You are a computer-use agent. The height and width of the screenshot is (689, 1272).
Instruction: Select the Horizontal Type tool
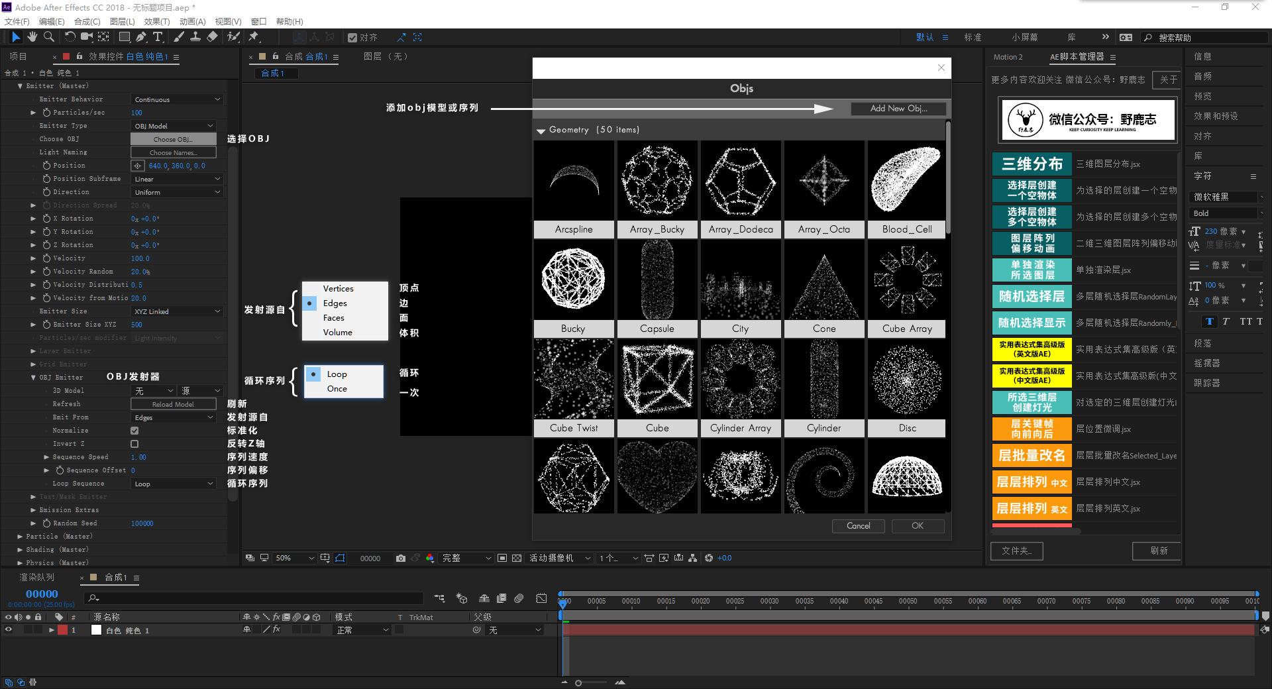pos(158,37)
